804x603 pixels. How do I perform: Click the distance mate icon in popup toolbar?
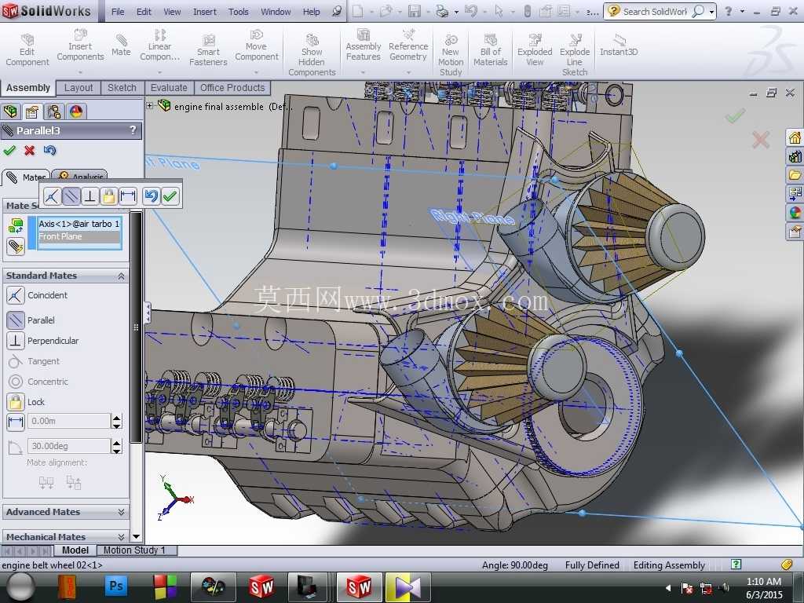click(128, 196)
